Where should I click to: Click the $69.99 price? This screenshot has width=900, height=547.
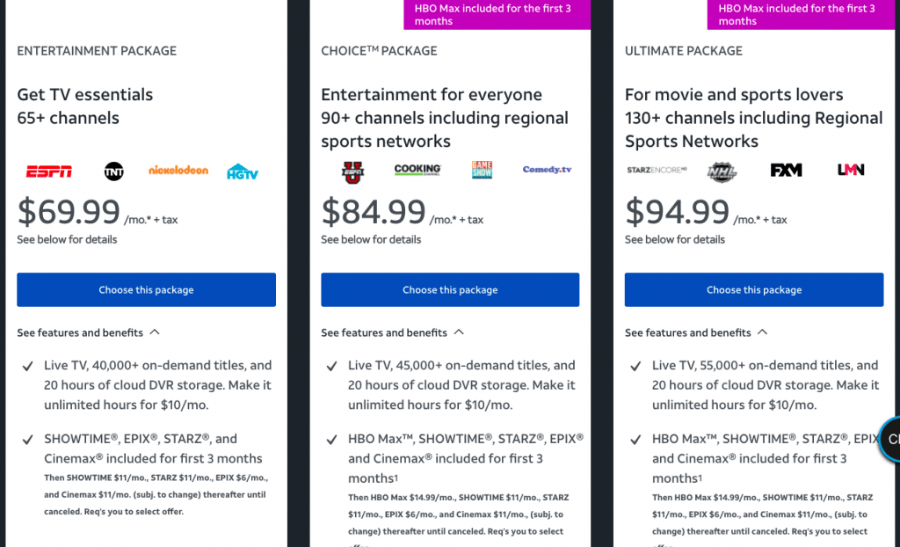[69, 211]
